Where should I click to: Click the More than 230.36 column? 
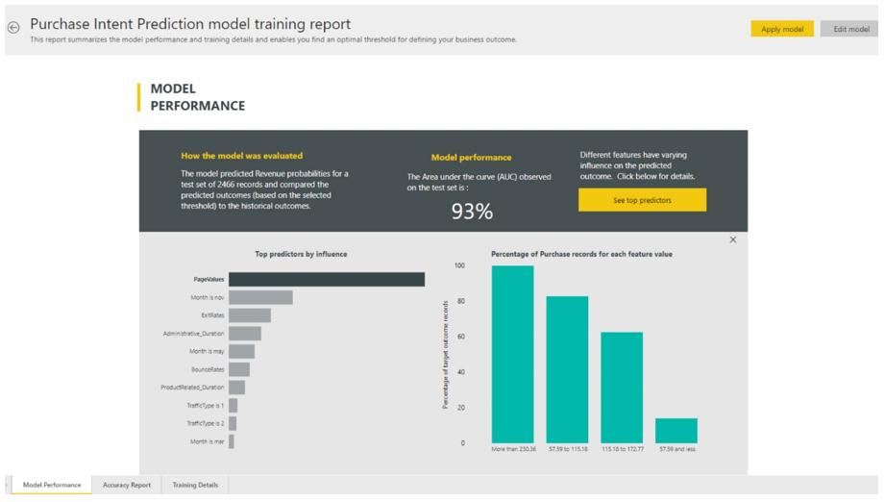(512, 354)
